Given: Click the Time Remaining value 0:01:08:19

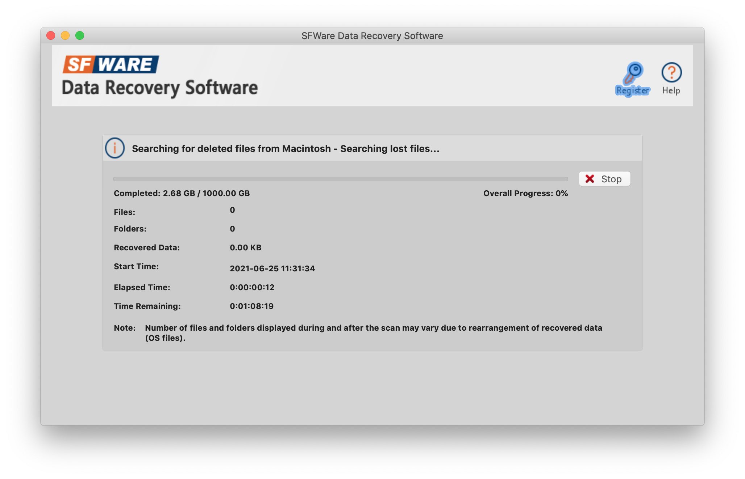Looking at the screenshot, I should click(252, 306).
